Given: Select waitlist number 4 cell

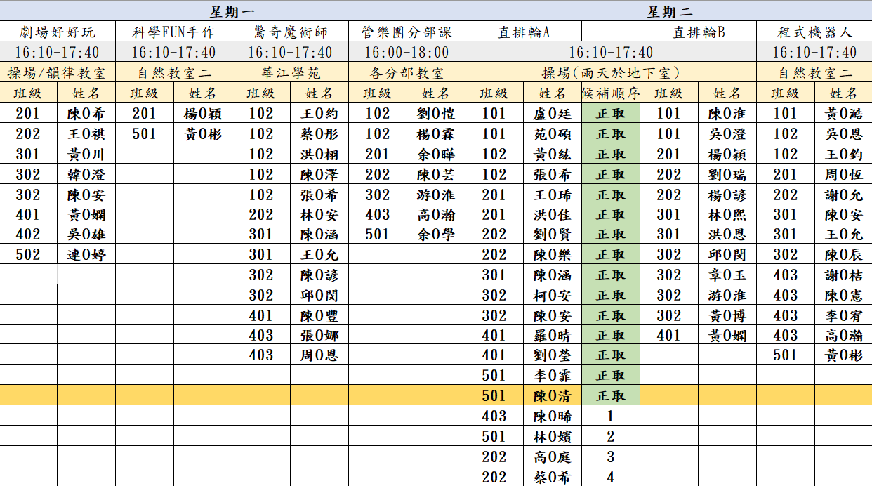Looking at the screenshot, I should click(x=610, y=477).
